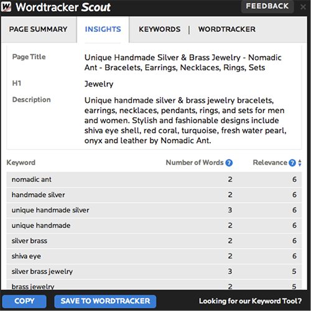Screen dimensions: 311x311
Task: Select the unique handmade silver row
Action: [x=154, y=210]
